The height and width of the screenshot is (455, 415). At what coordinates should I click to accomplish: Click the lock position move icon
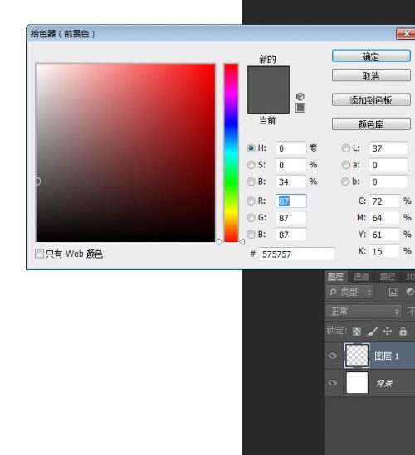(388, 331)
